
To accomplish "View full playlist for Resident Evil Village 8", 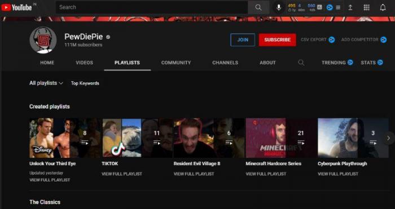I will pos(194,174).
